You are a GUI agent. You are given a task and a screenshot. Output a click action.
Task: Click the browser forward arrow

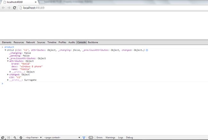(9, 8)
